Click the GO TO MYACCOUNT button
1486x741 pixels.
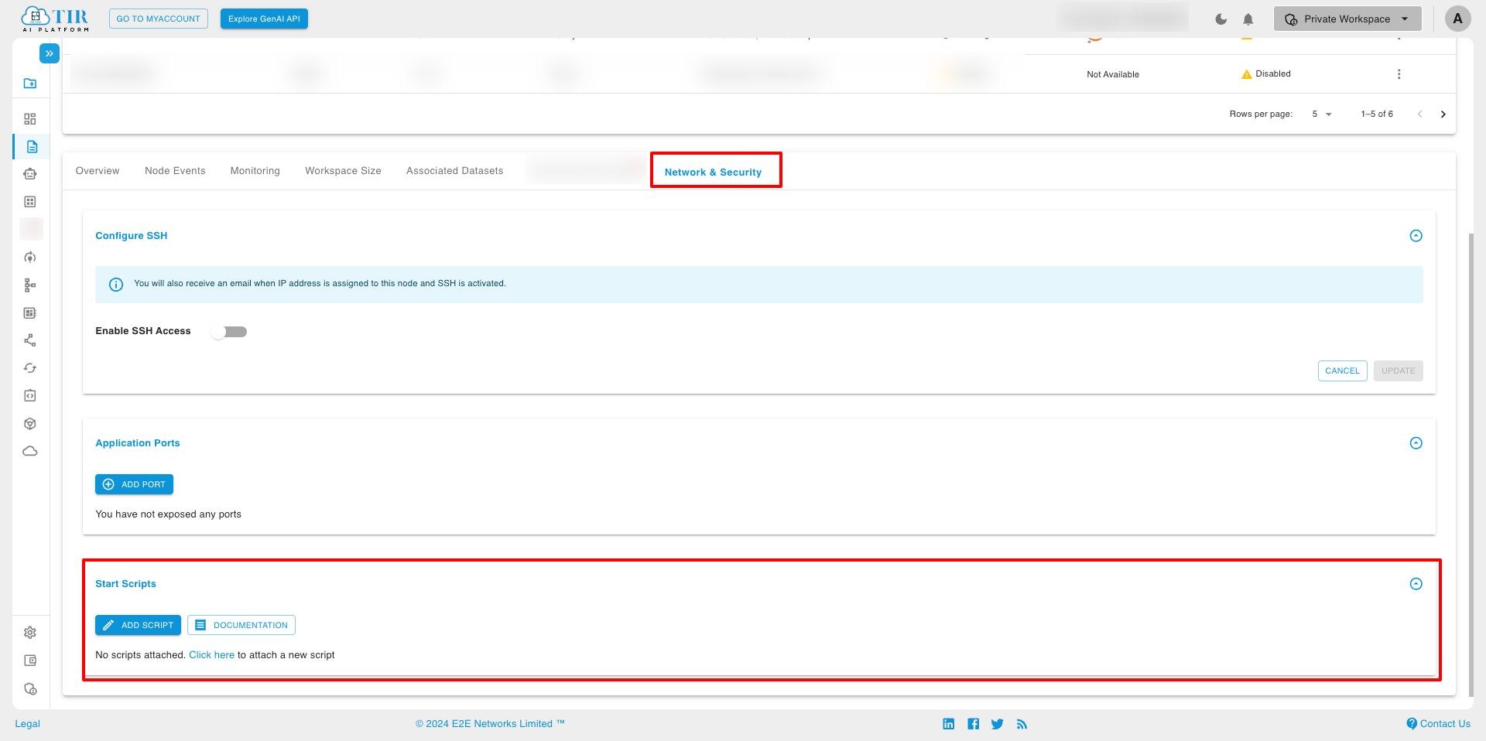[159, 19]
